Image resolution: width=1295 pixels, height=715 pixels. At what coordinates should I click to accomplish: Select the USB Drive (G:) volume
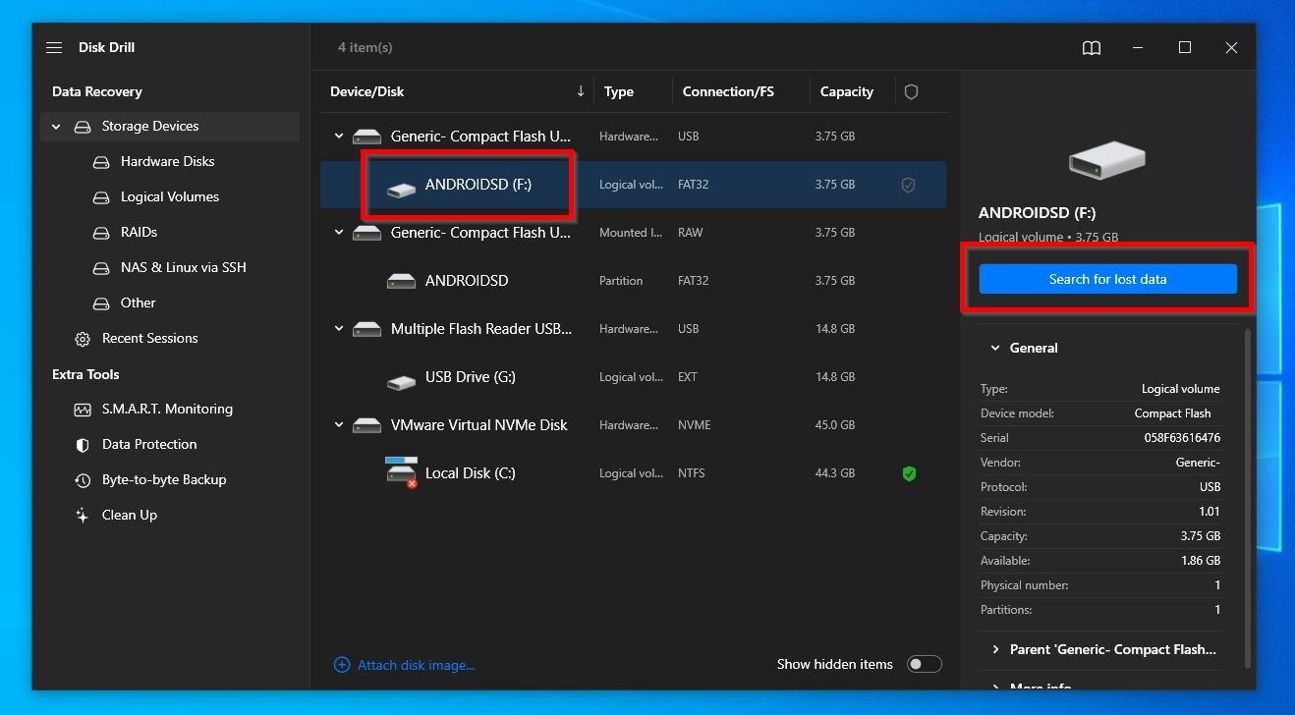633,377
